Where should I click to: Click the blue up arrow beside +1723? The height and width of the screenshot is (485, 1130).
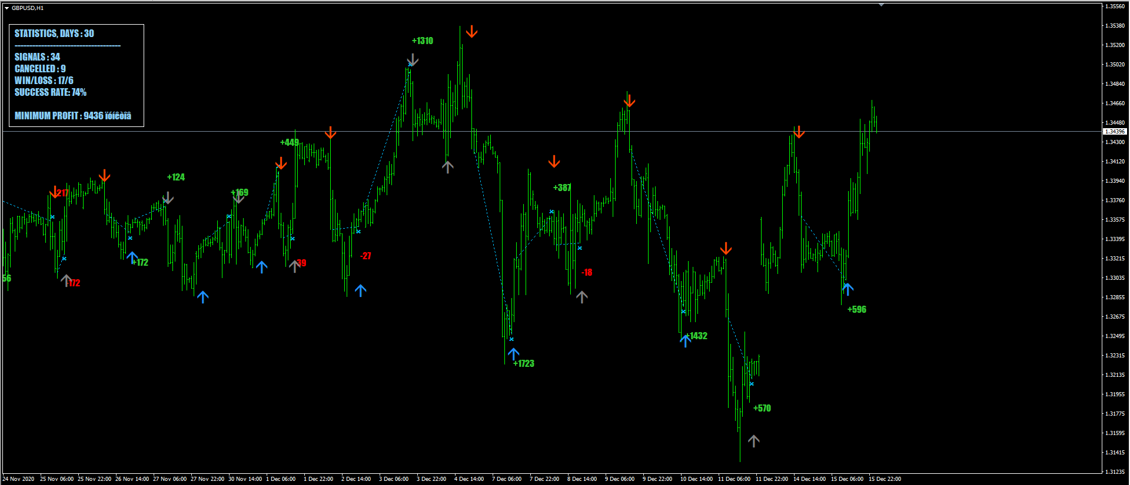point(514,354)
